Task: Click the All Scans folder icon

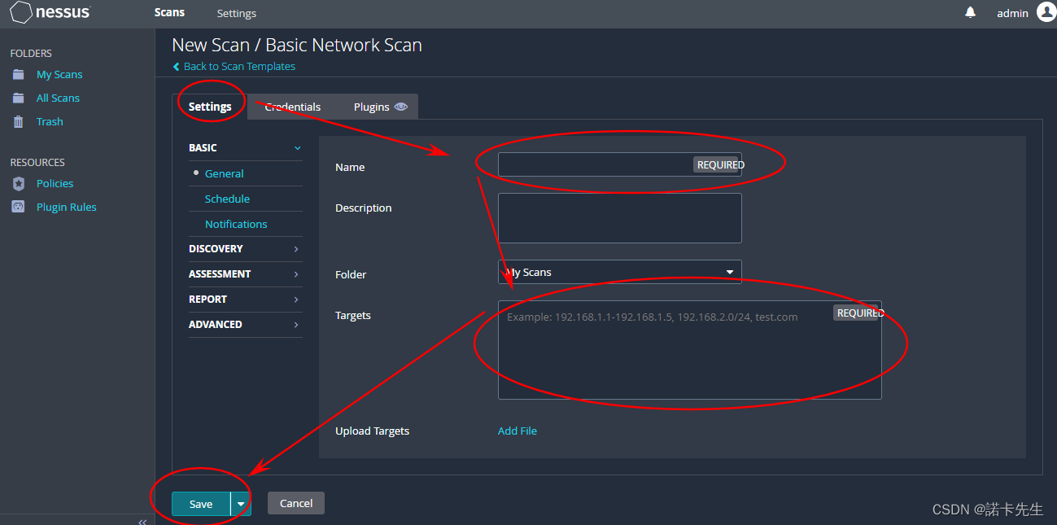Action: 18,98
